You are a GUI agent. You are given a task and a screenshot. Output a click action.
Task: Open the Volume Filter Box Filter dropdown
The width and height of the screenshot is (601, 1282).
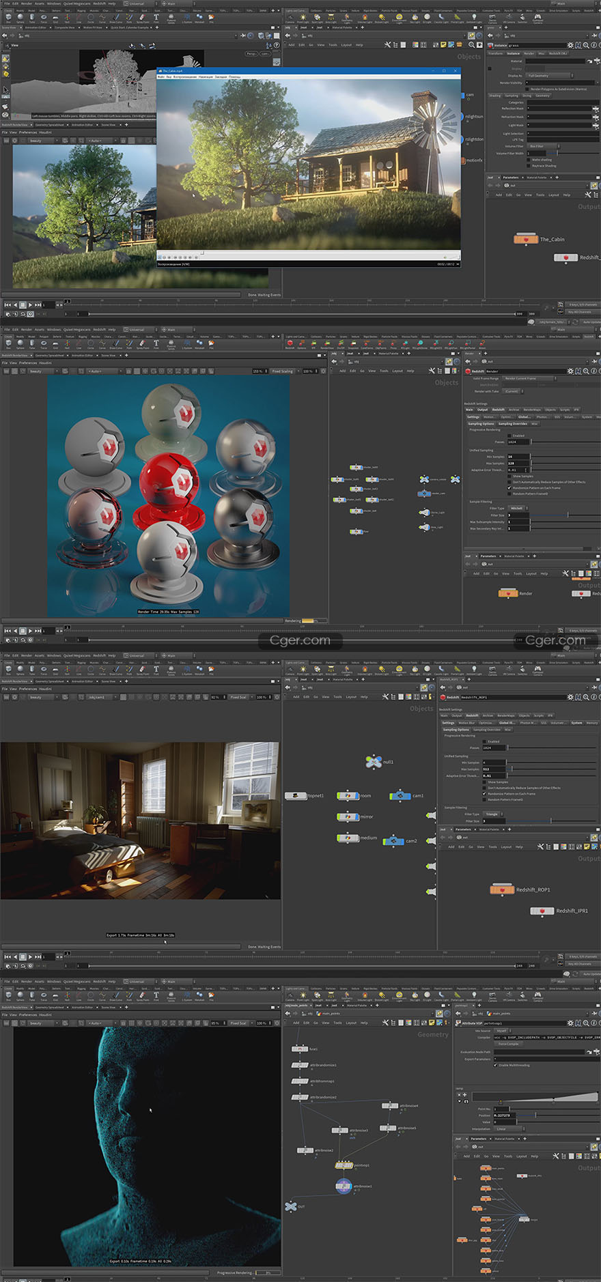543,146
